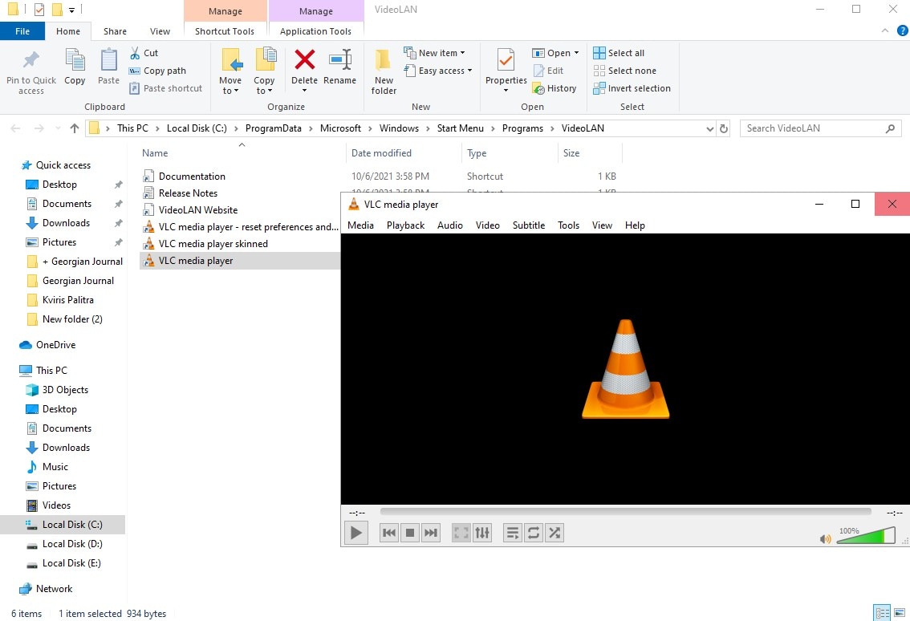910x621 pixels.
Task: Switch to the Share tab
Action: tap(115, 31)
